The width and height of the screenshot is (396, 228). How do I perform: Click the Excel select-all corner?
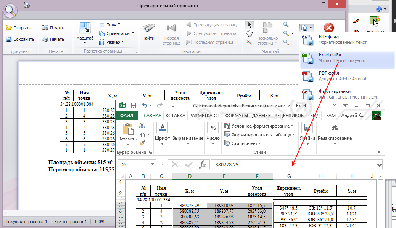tap(121, 176)
